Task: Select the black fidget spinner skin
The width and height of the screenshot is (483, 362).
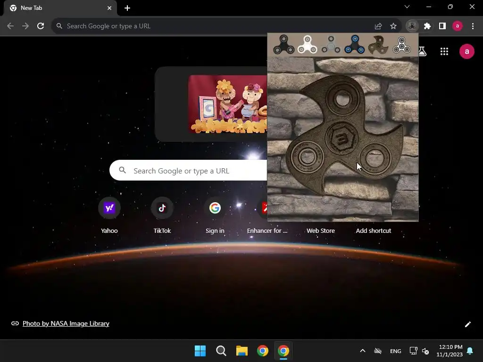Action: click(283, 45)
